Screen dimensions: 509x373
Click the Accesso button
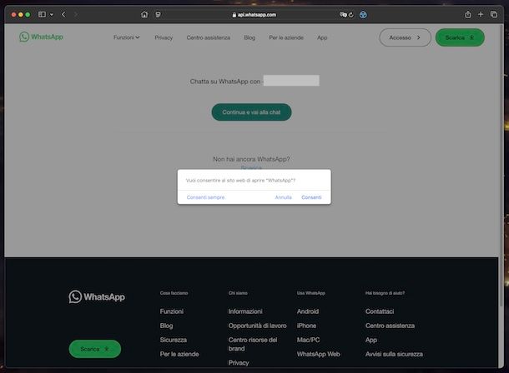click(x=406, y=37)
